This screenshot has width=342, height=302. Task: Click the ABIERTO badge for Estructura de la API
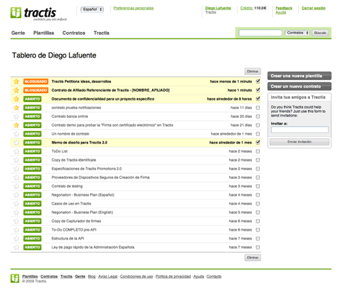[x=32, y=239]
